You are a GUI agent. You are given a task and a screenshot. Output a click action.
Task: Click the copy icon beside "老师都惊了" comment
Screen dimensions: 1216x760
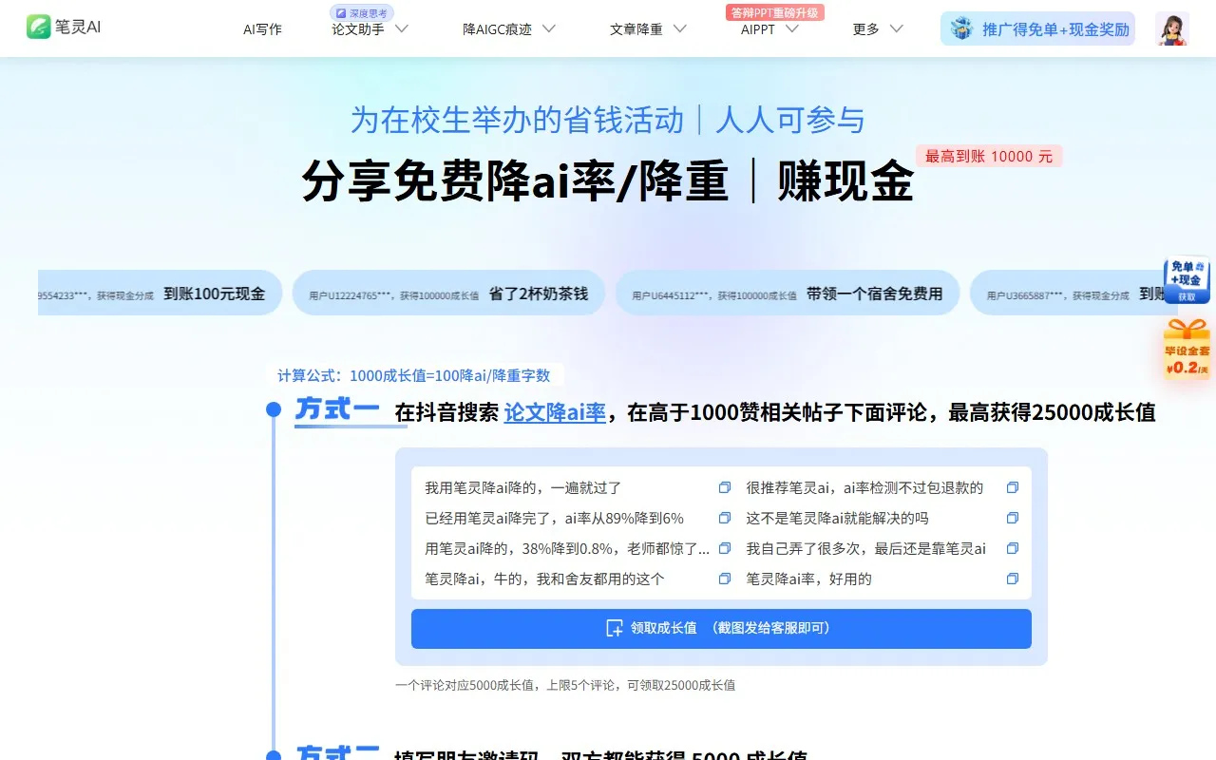point(724,547)
